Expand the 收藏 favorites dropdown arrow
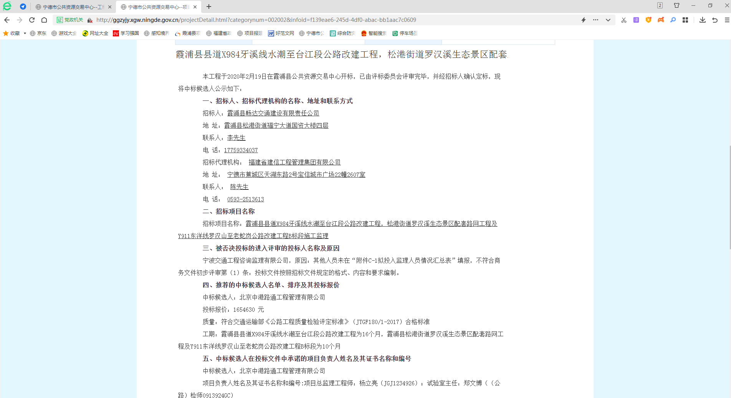The height and width of the screenshot is (398, 731). [25, 33]
